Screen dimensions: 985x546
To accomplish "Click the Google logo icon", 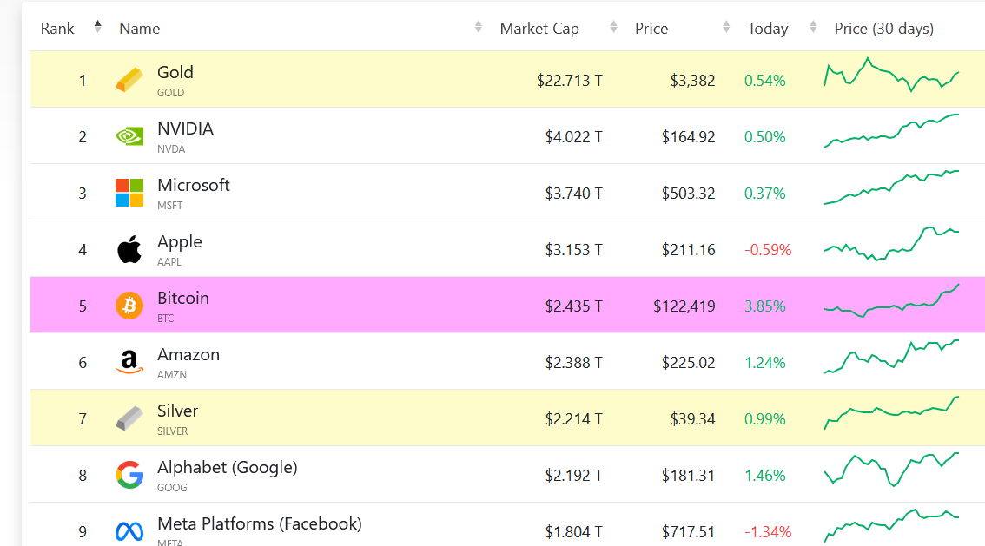I will click(129, 475).
